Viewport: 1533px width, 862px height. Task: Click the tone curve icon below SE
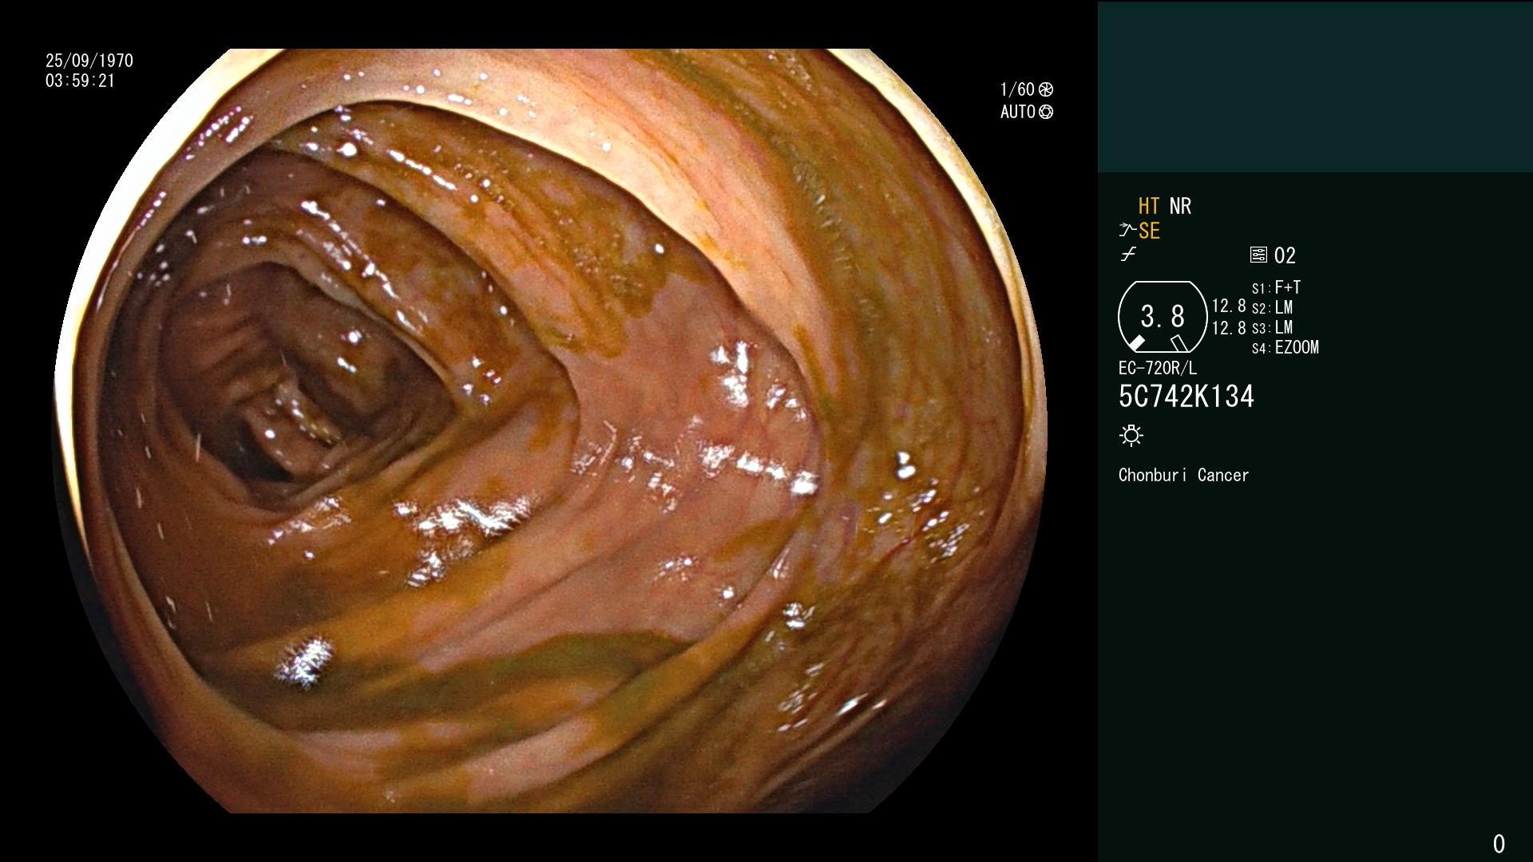1128,255
